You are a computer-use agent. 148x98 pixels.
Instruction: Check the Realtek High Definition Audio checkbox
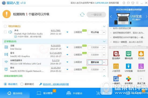(x=5, y=32)
